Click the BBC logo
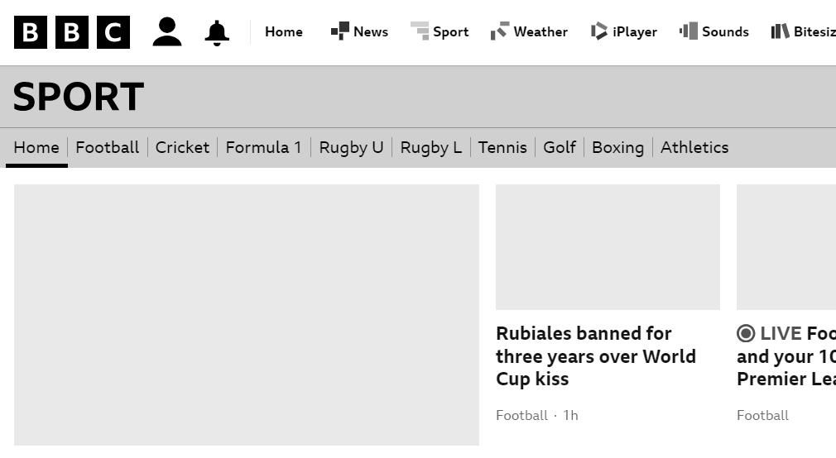Screen dimensions: 836x458 (x=72, y=32)
